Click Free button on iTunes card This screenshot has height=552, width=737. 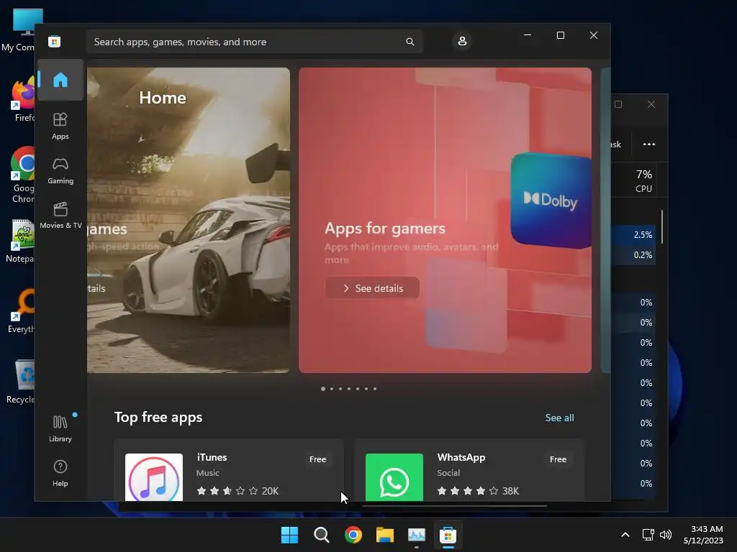tap(317, 459)
